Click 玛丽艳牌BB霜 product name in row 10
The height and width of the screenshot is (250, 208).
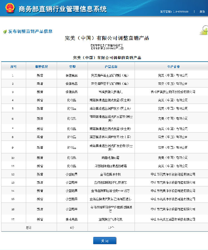110,158
